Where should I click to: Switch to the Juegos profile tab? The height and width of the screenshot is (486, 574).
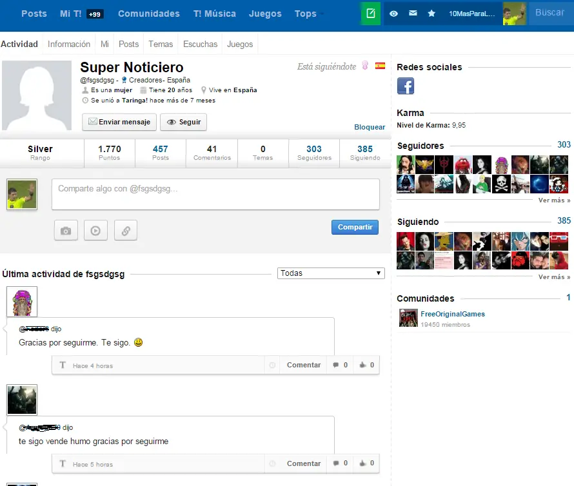tap(240, 44)
